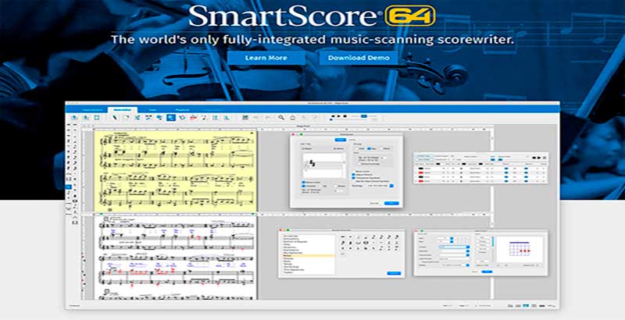Screen dimensions: 625x320
Task: Open the dropdown at bottom of key signature dialog
Action: tap(391, 186)
